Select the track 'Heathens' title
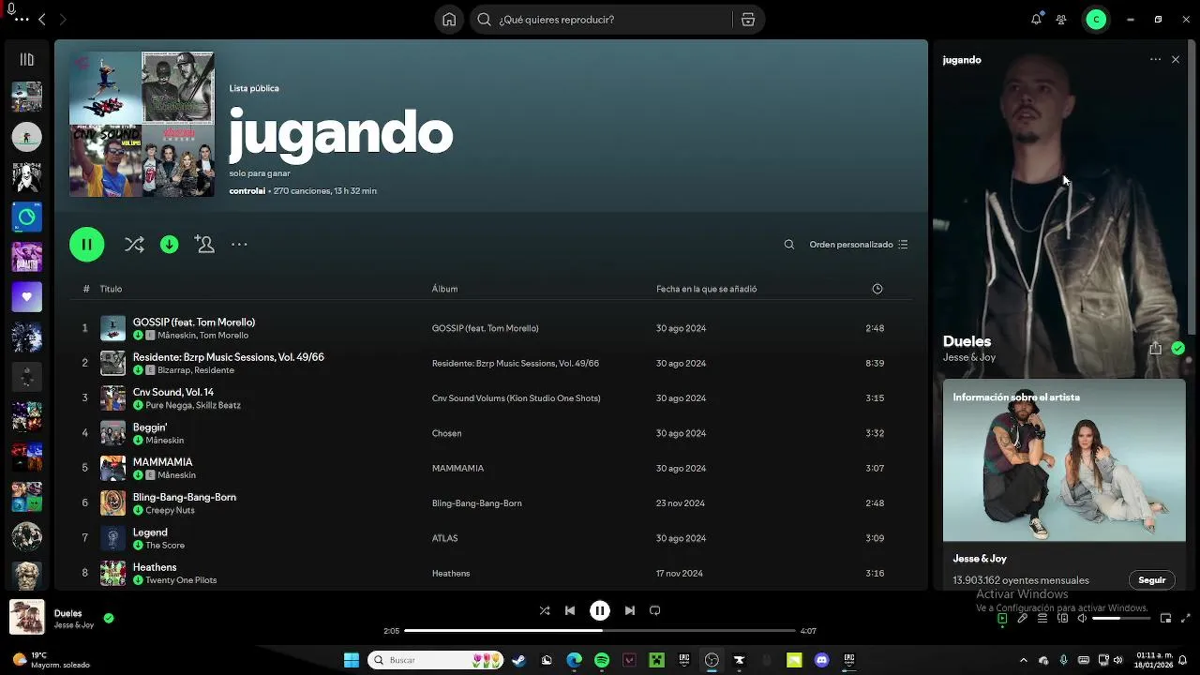Screen dimensions: 1200x675 pos(155,567)
